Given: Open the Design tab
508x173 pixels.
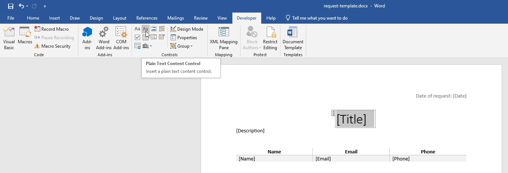Looking at the screenshot, I should tap(96, 18).
